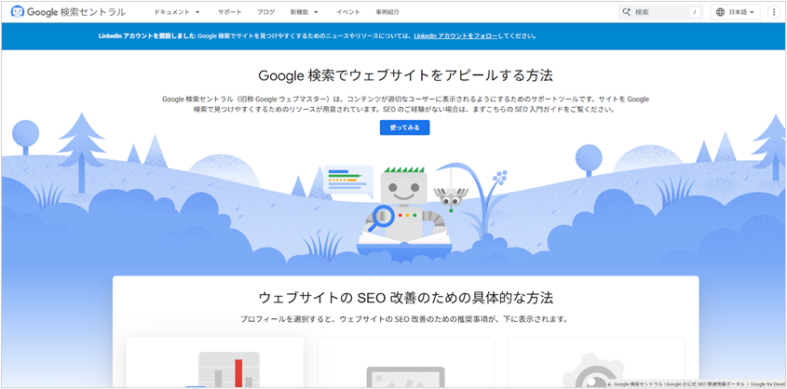Open the イベント menu item
Image resolution: width=787 pixels, height=389 pixels.
[347, 12]
